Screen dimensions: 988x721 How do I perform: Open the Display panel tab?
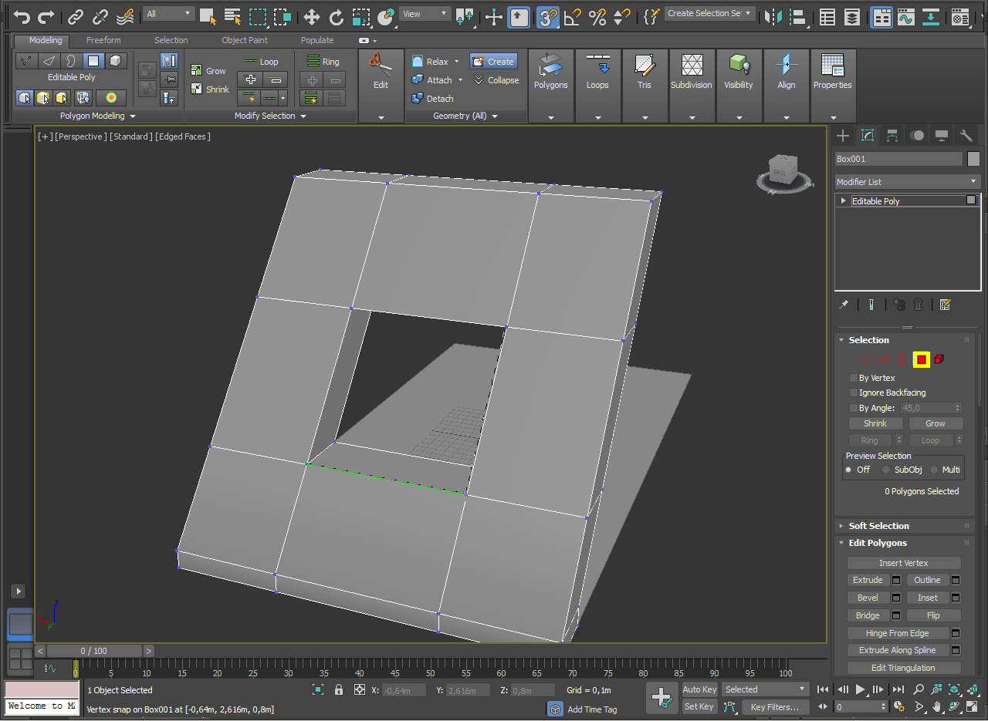(x=942, y=136)
